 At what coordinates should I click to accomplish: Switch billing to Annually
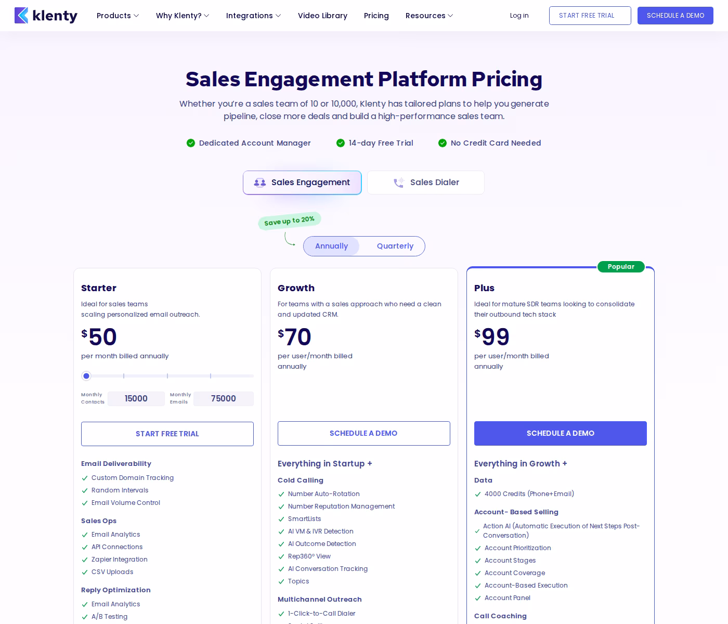331,246
